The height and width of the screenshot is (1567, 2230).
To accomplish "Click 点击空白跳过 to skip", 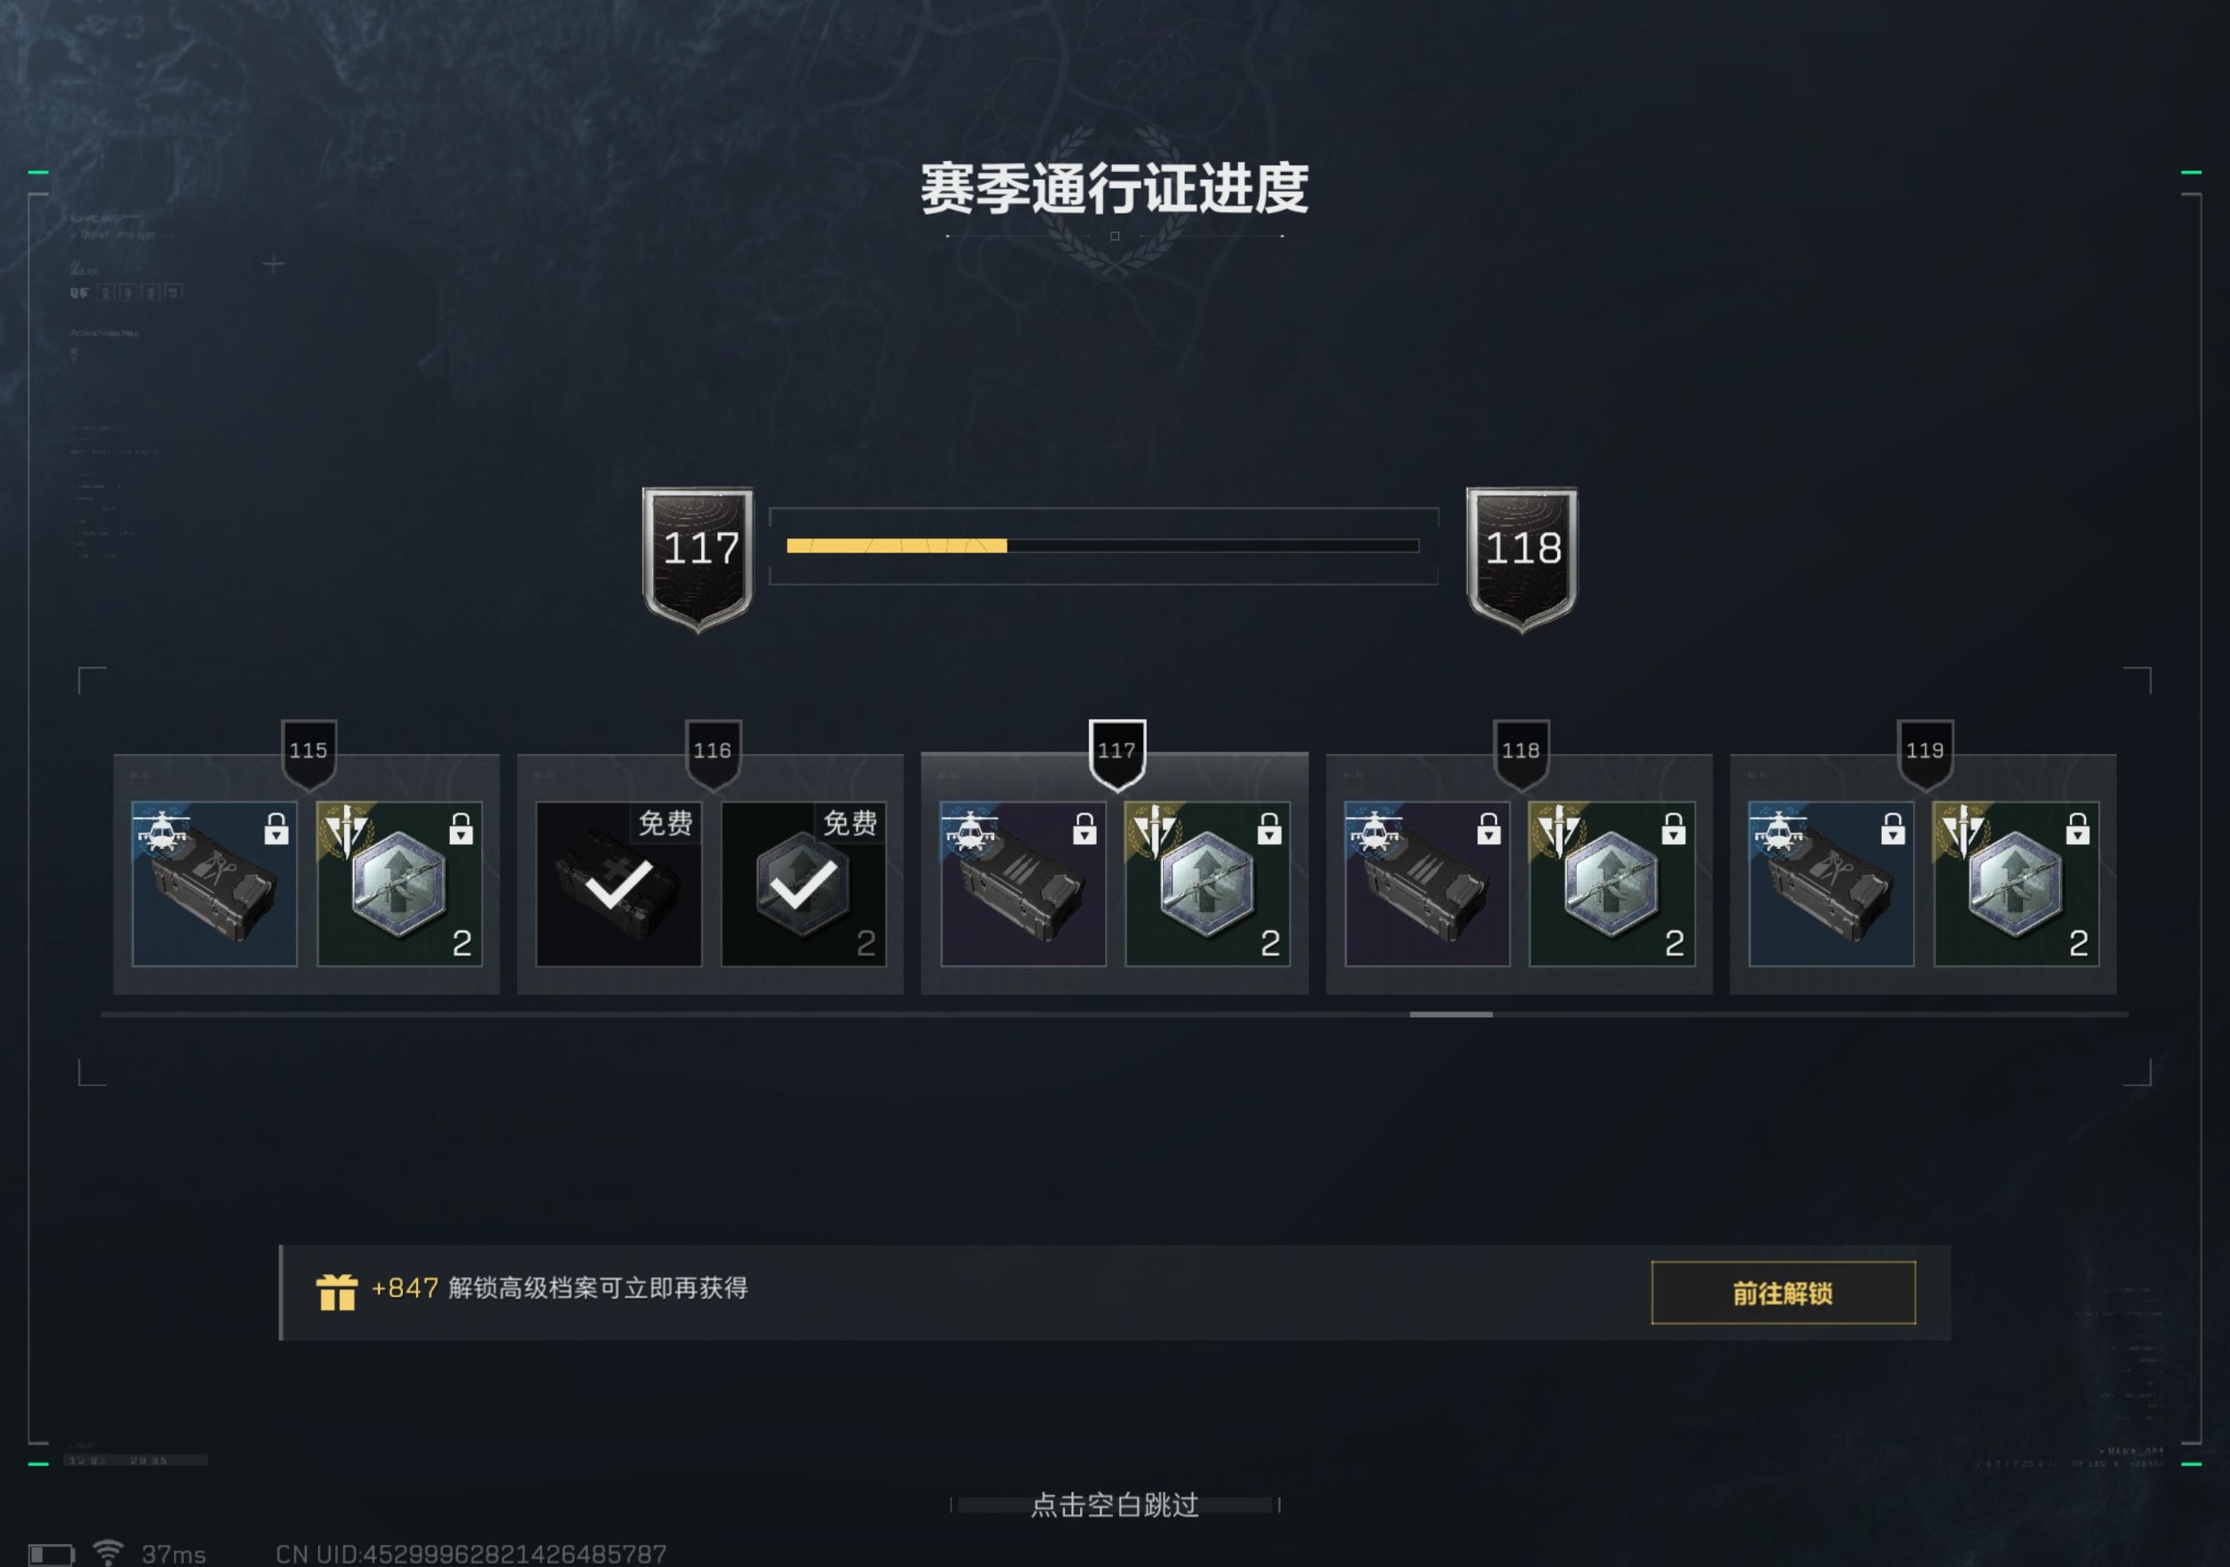I will tap(1115, 1505).
